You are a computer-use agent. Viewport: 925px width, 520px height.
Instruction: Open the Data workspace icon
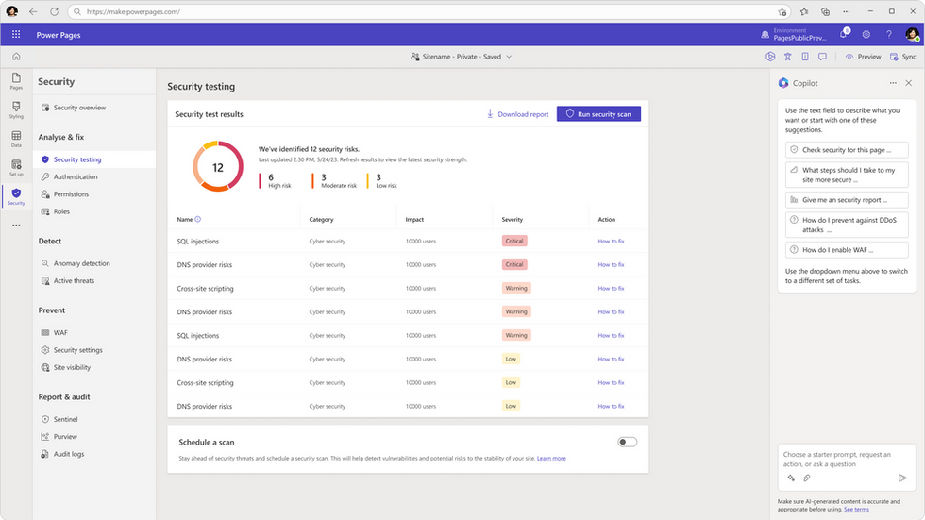pos(16,139)
